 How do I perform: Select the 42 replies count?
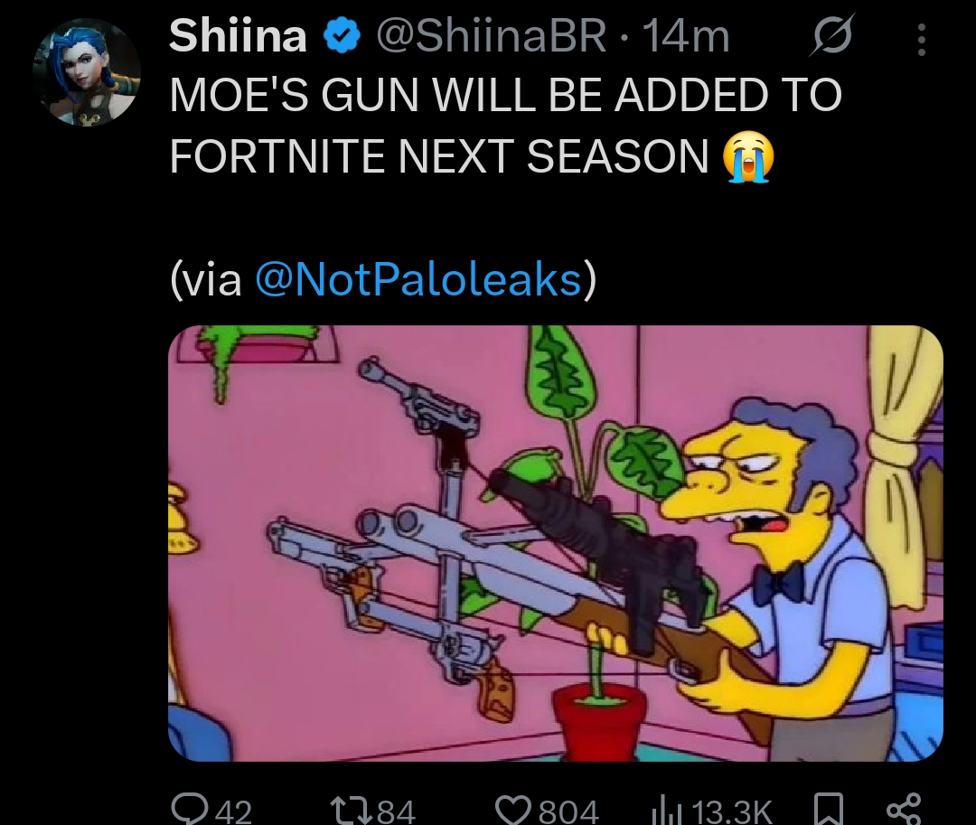[234, 811]
